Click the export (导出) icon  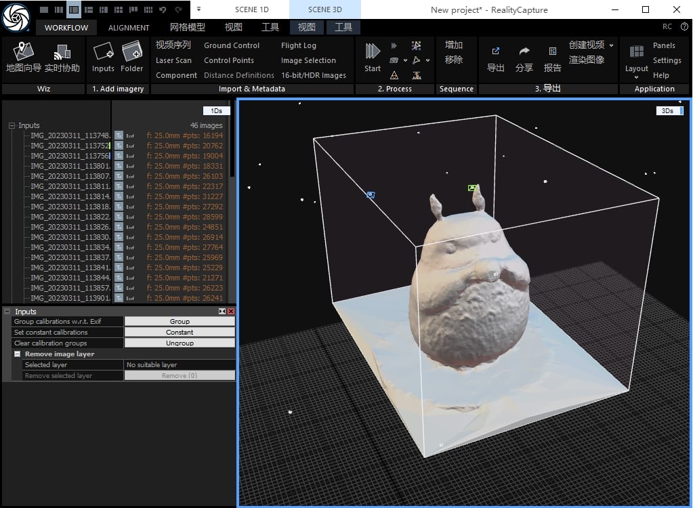495,51
